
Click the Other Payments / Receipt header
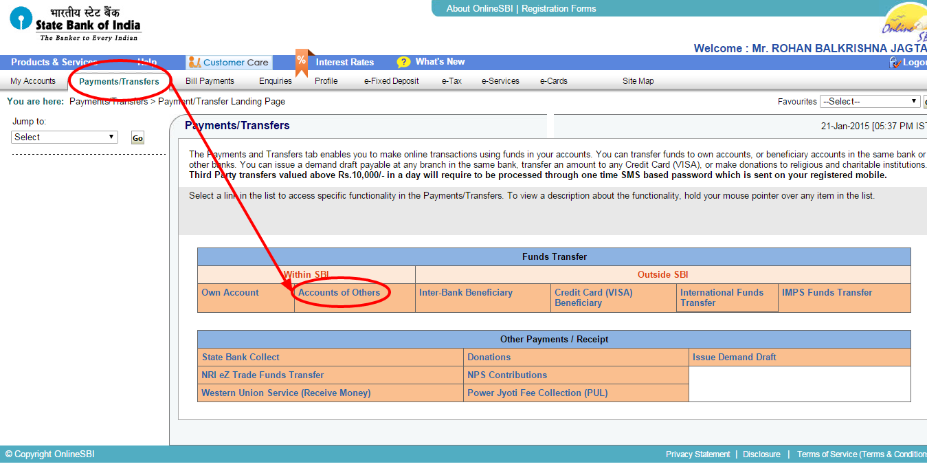(555, 339)
